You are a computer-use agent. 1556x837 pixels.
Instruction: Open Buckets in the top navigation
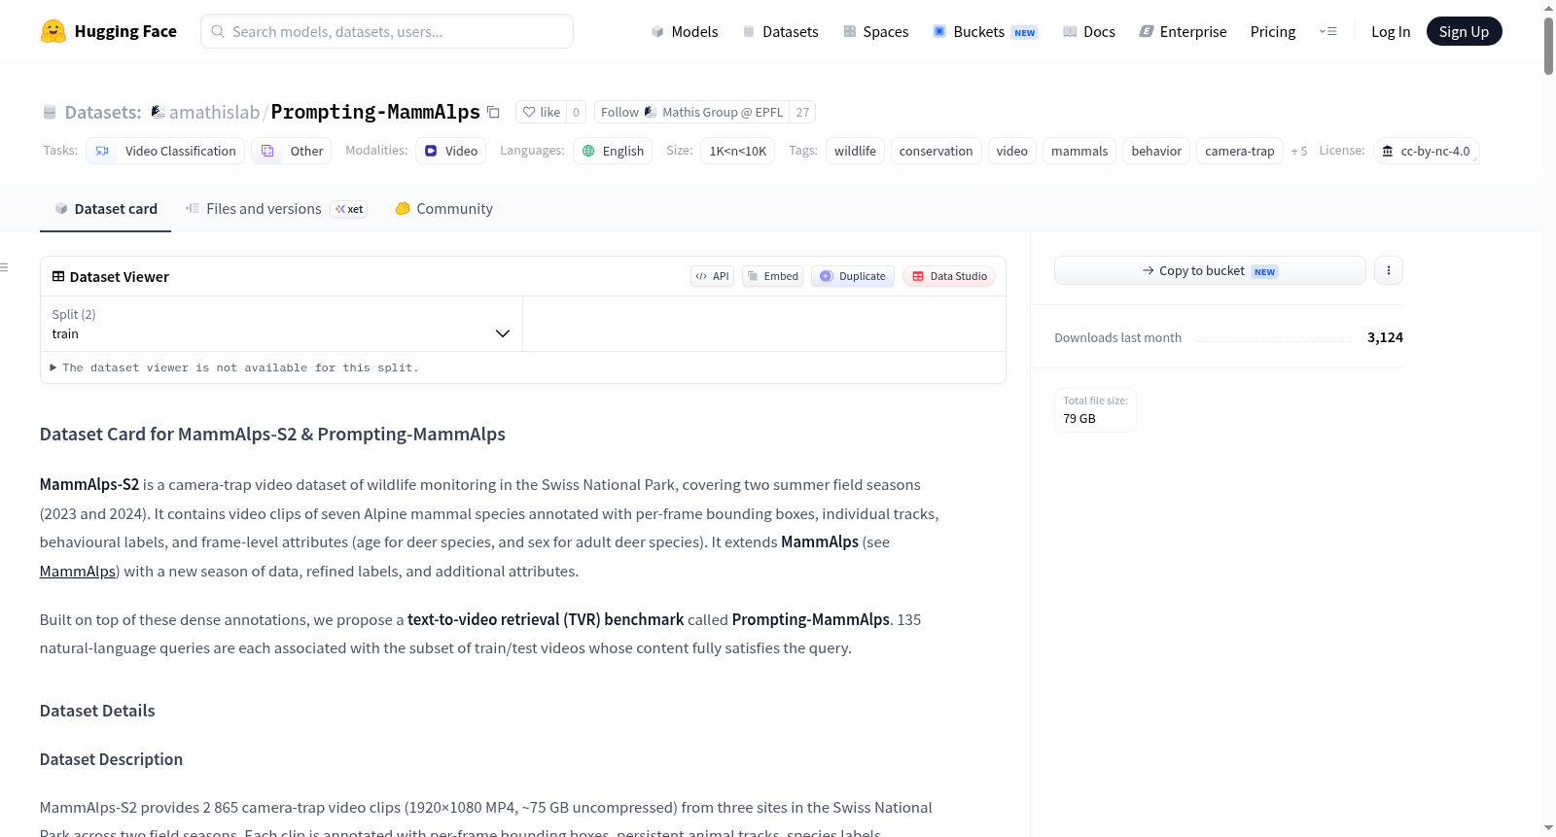coord(985,31)
